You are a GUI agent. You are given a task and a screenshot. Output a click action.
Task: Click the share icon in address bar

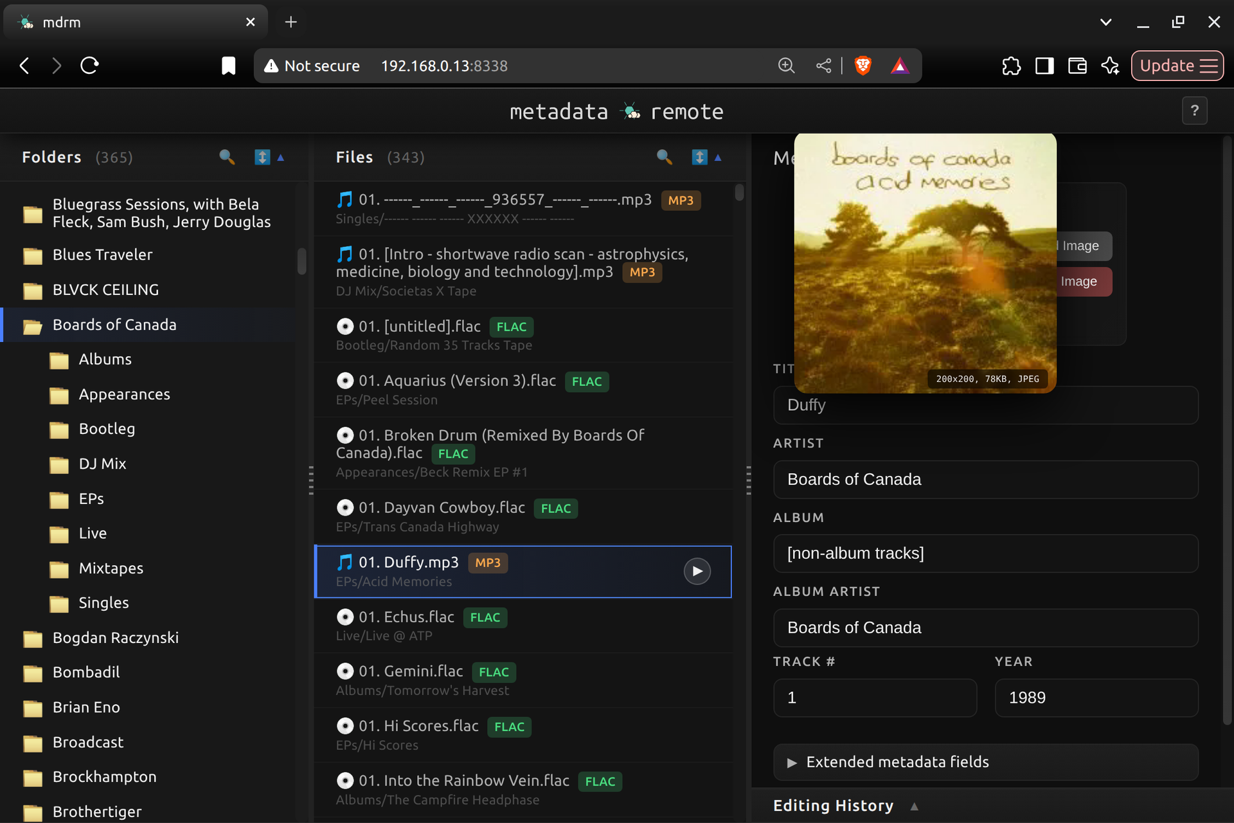[x=823, y=66]
